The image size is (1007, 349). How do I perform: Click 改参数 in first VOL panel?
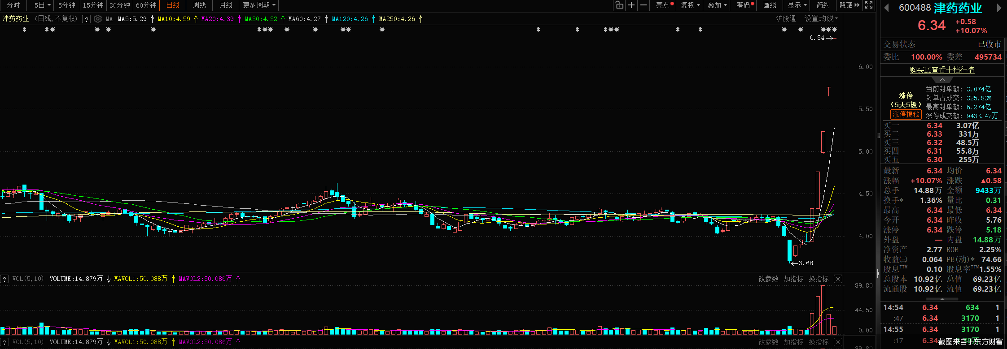click(x=768, y=279)
